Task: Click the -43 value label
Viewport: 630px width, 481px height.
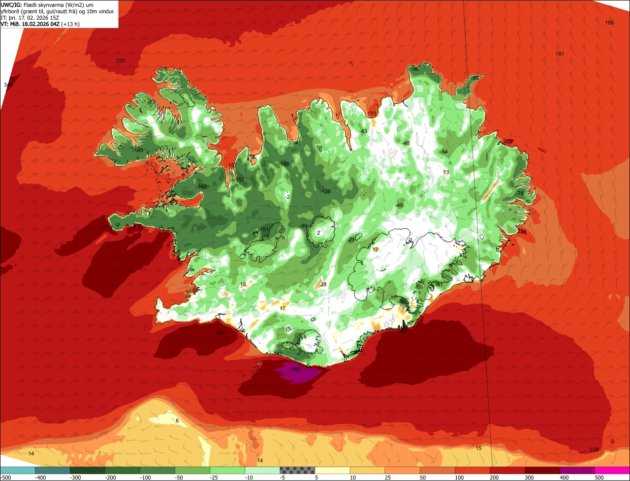Action: tap(363, 131)
